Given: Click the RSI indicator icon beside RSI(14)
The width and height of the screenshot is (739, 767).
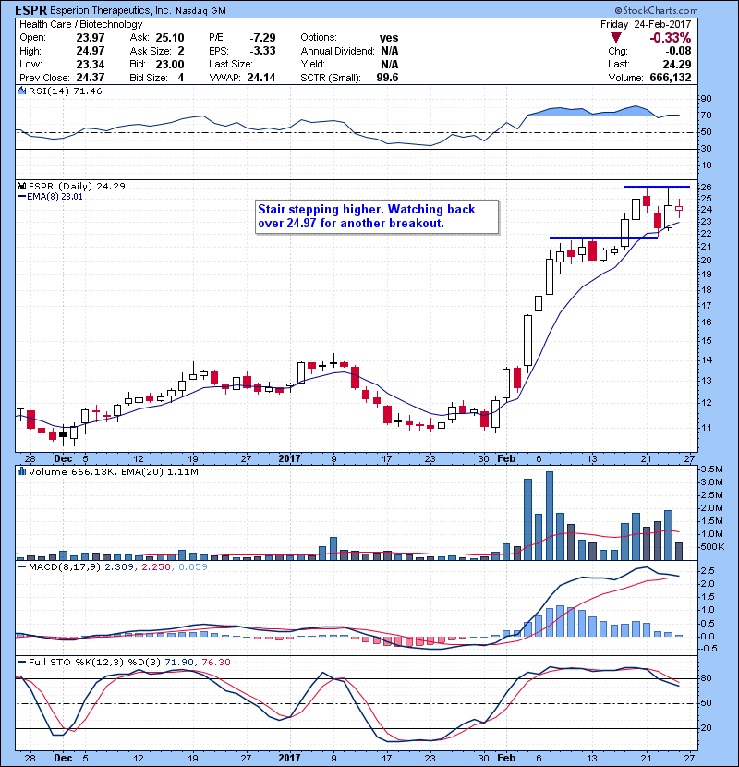Looking at the screenshot, I should tap(21, 91).
